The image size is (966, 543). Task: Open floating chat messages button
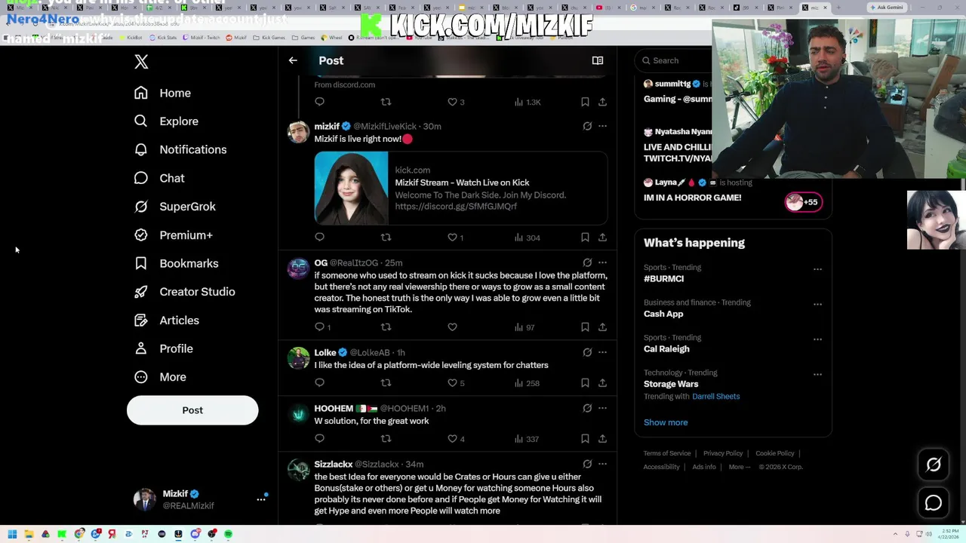[934, 503]
